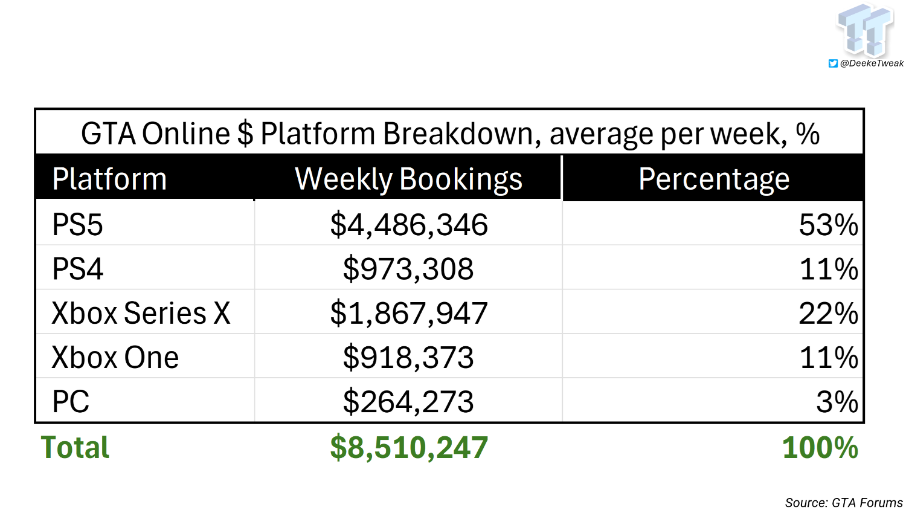The image size is (906, 510).
Task: Select the Xbox One row label
Action: (115, 357)
